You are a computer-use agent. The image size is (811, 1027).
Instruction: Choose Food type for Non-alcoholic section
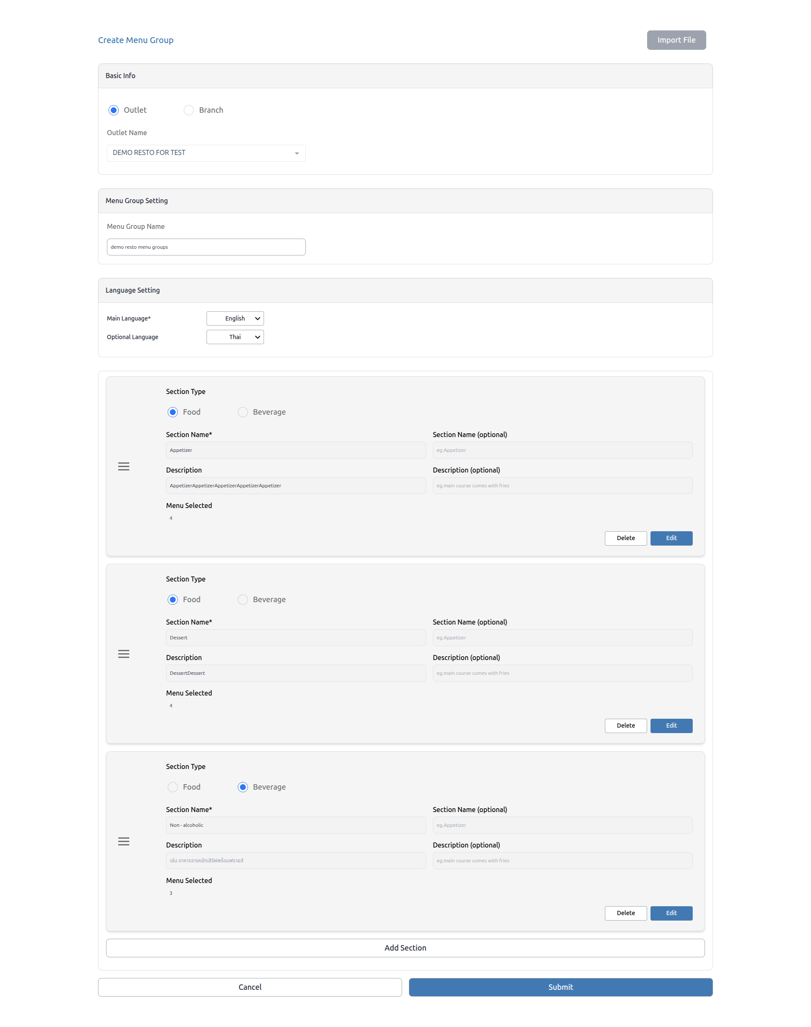[x=173, y=787]
